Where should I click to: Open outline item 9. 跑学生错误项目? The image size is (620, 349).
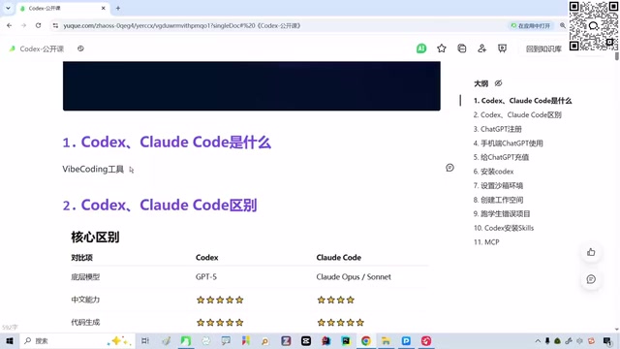[x=502, y=214]
